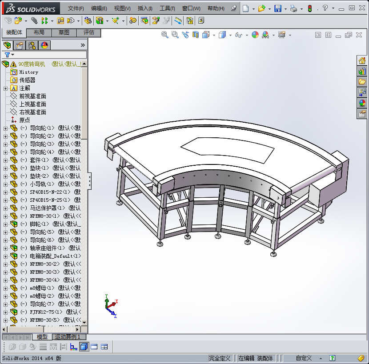The height and width of the screenshot is (364, 369).
Task: Expand the 马达保护罩<1> component node
Action: point(5,209)
